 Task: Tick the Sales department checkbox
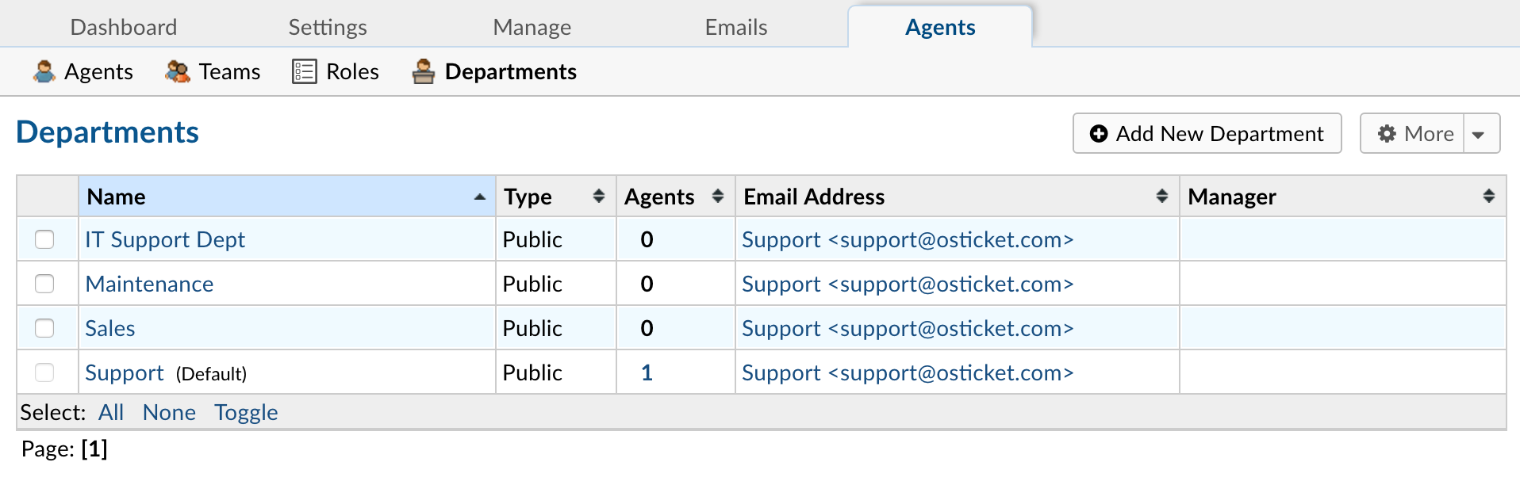click(45, 328)
